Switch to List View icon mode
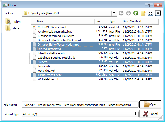This screenshot has height=122, width=165. coord(151,13)
